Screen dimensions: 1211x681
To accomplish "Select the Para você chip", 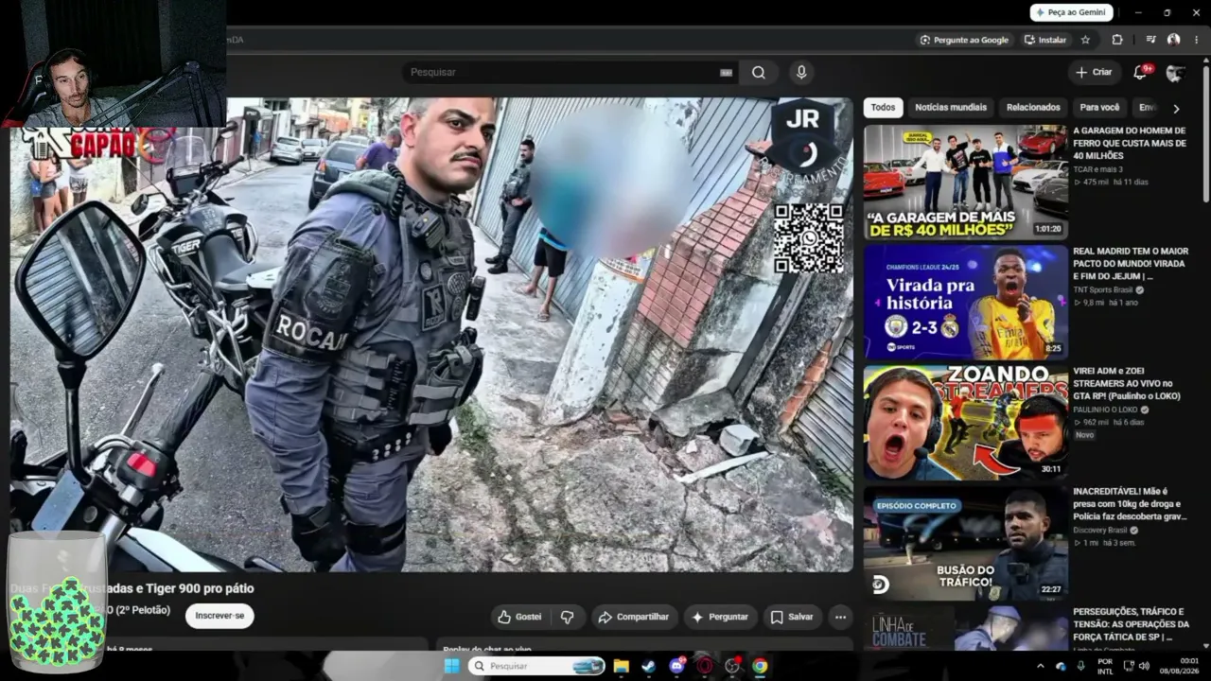I will [1099, 108].
